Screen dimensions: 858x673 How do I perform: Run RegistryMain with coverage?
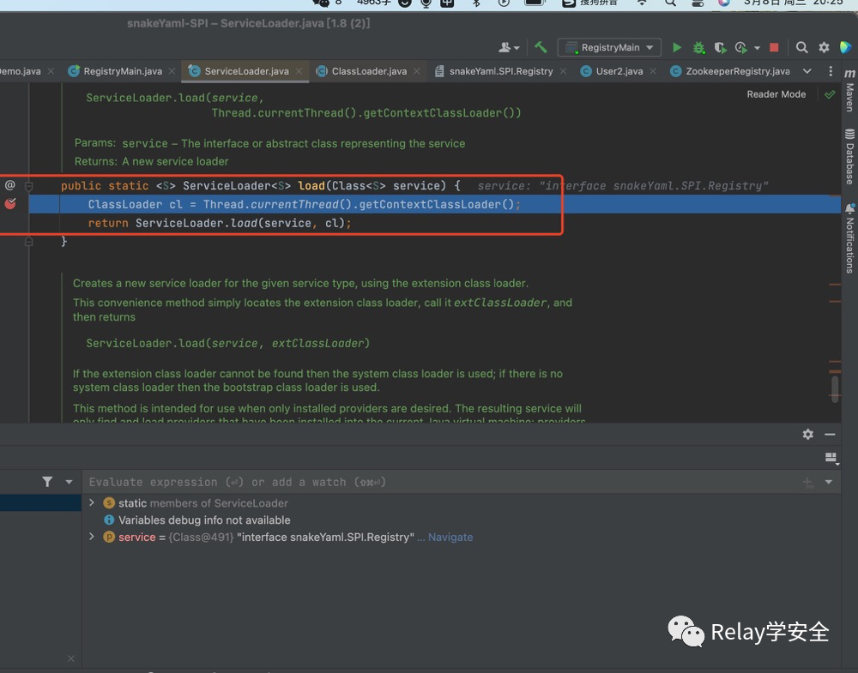tap(720, 47)
